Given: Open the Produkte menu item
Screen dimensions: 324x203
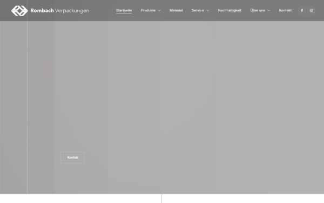Looking at the screenshot, I should pos(148,10).
